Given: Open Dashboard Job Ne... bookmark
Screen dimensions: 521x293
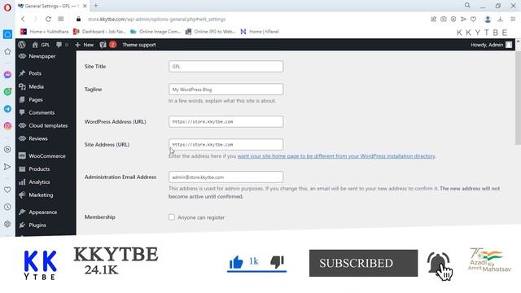Looking at the screenshot, I should [x=99, y=32].
